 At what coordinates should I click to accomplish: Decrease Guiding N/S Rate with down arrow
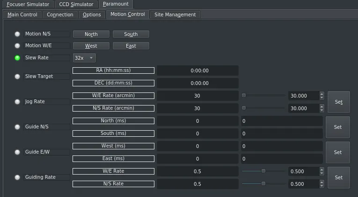pyautogui.click(x=321, y=186)
